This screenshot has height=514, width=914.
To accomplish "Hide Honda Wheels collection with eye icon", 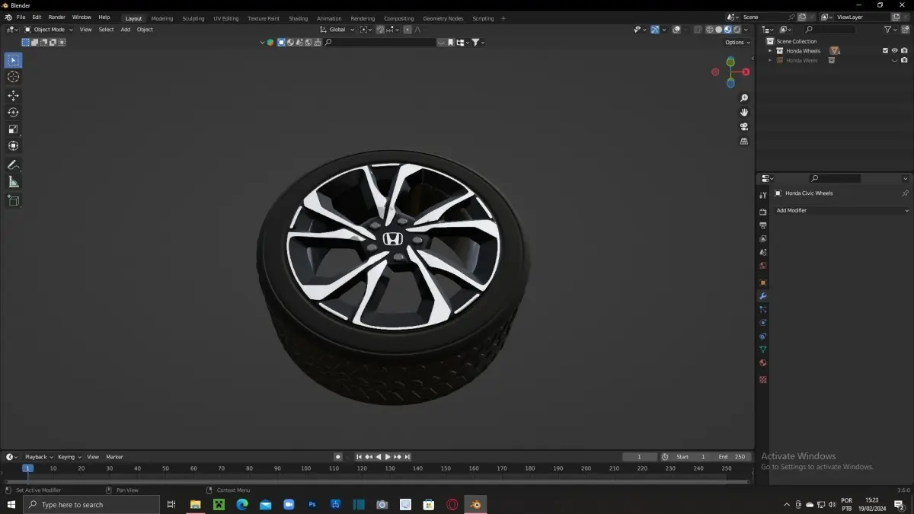I will click(x=895, y=51).
